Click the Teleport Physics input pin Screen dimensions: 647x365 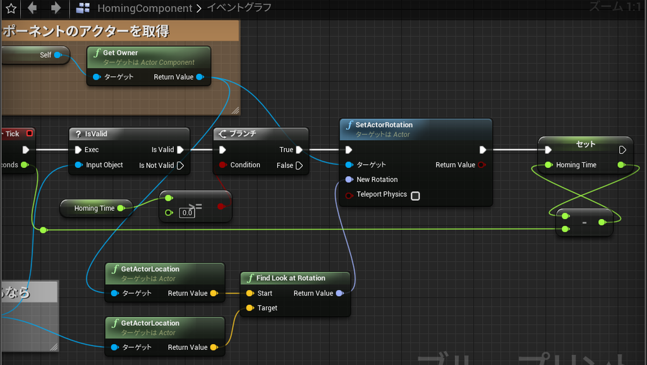pos(349,196)
